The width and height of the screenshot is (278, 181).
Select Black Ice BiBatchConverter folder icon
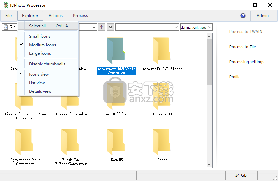coord(70,142)
